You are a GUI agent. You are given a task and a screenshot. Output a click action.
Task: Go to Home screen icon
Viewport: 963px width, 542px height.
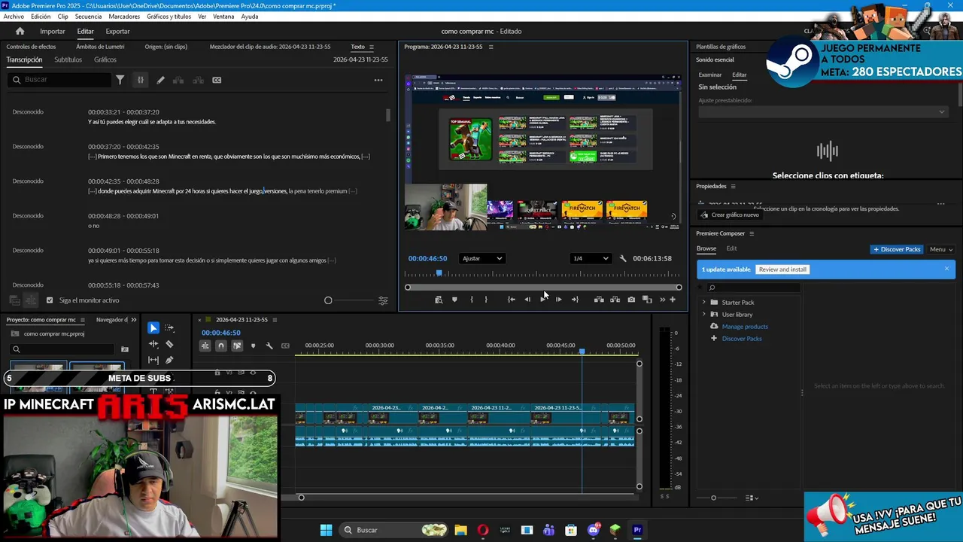click(20, 31)
